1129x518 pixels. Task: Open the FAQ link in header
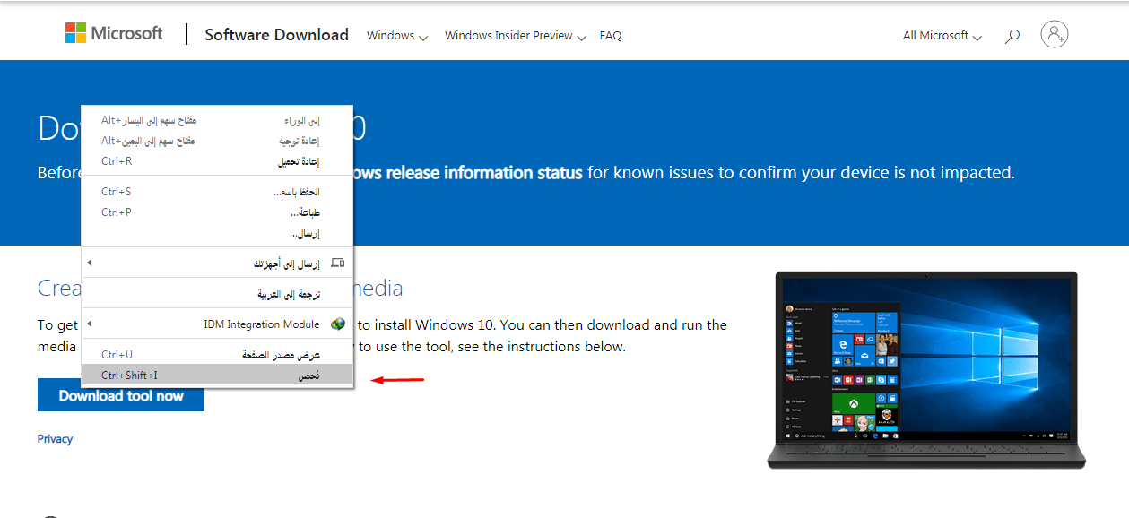611,36
